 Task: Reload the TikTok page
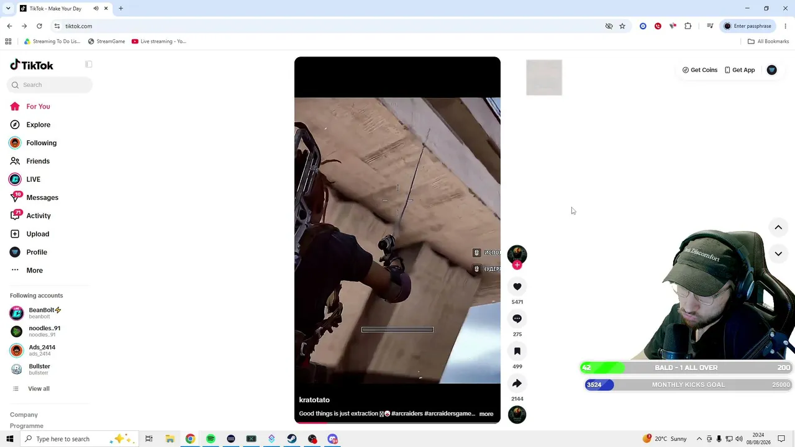click(x=39, y=26)
